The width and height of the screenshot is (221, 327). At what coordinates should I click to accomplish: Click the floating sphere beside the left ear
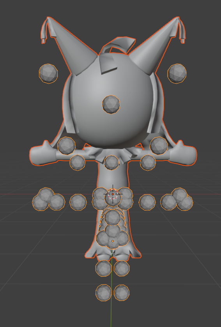coord(48,74)
